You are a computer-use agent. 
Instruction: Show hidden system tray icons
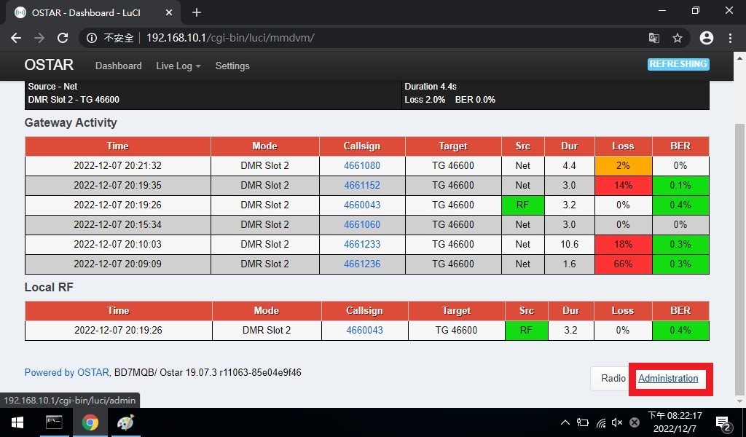click(565, 422)
